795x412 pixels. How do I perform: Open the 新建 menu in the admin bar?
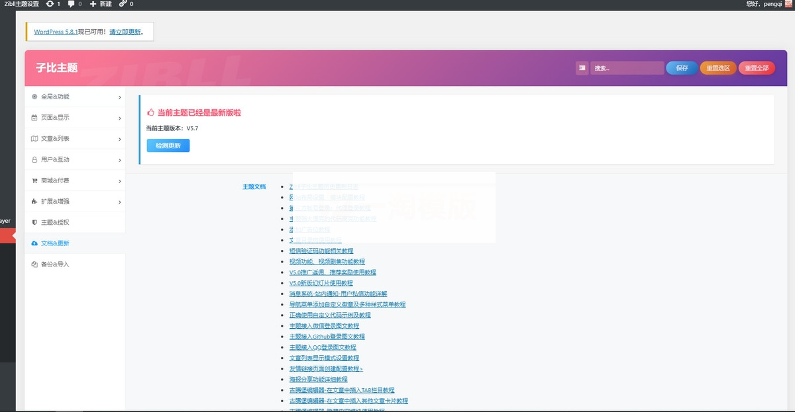click(x=101, y=5)
